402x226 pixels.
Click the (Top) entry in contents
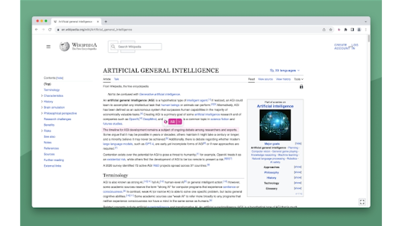pos(47,84)
